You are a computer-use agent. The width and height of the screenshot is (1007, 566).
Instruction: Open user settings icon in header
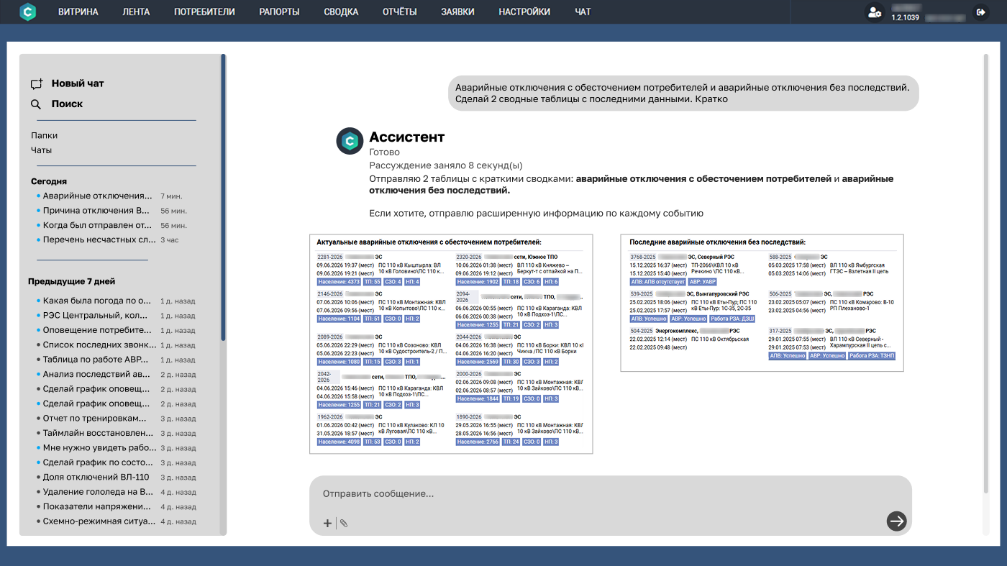(874, 12)
